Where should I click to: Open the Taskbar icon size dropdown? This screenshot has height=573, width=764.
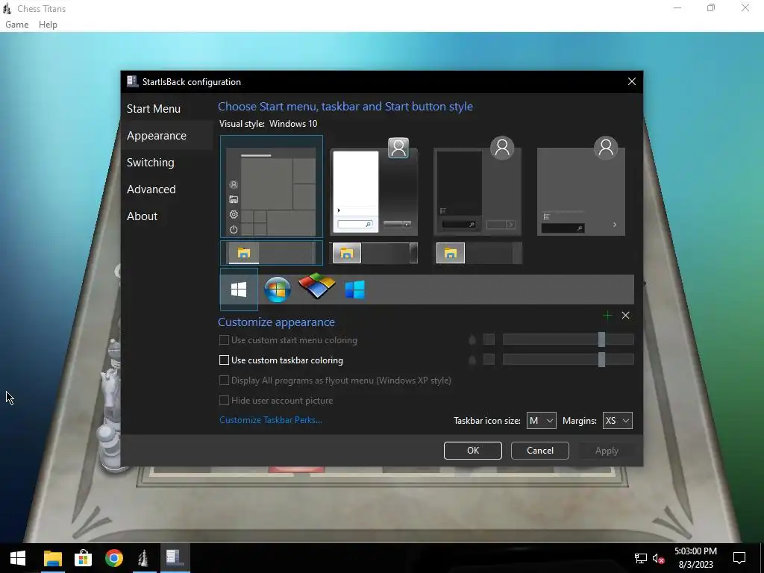pos(541,421)
